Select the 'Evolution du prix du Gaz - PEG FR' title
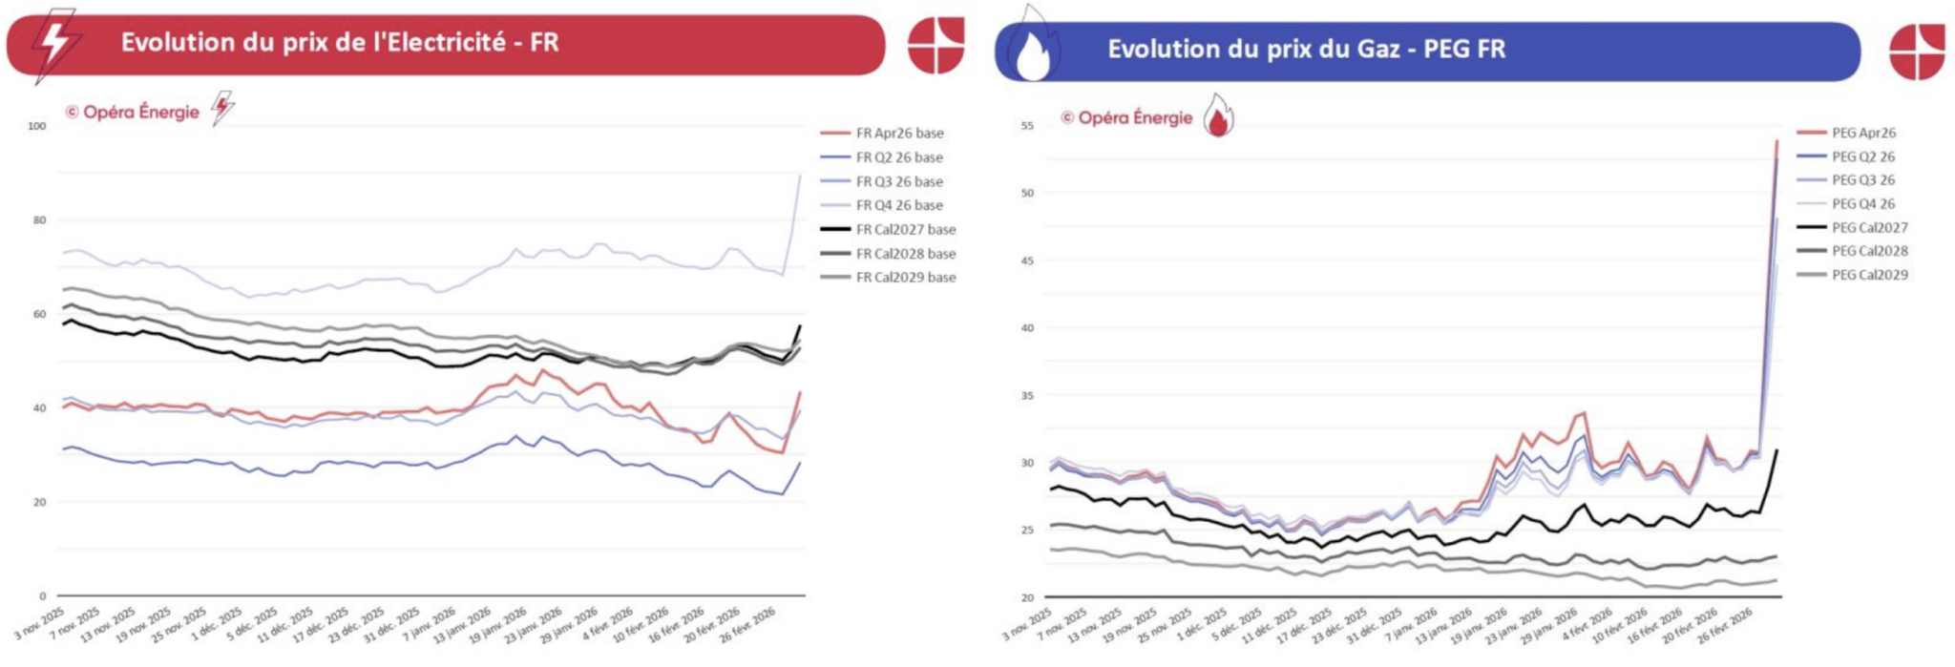Screen dimensions: 1955x667 click(1306, 50)
